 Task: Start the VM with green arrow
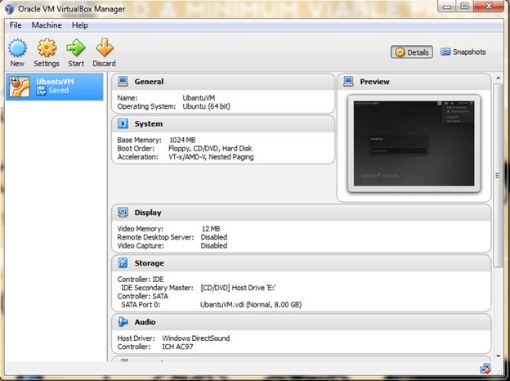coord(76,48)
